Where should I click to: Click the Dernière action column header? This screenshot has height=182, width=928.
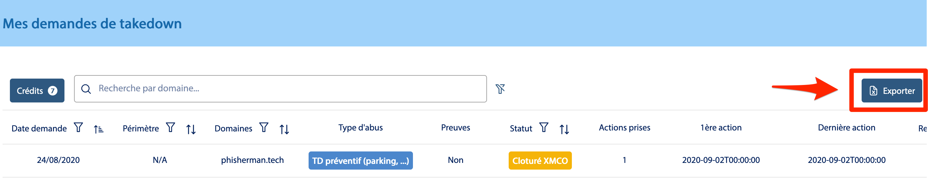[x=846, y=128]
